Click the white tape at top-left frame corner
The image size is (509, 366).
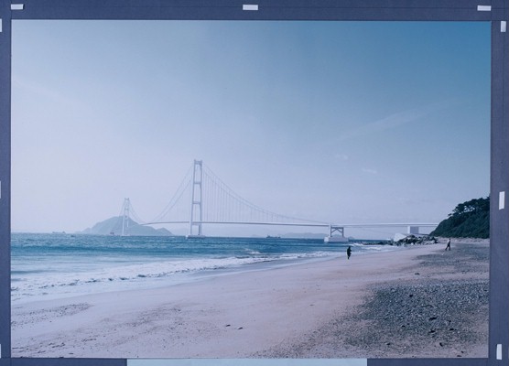[16, 6]
